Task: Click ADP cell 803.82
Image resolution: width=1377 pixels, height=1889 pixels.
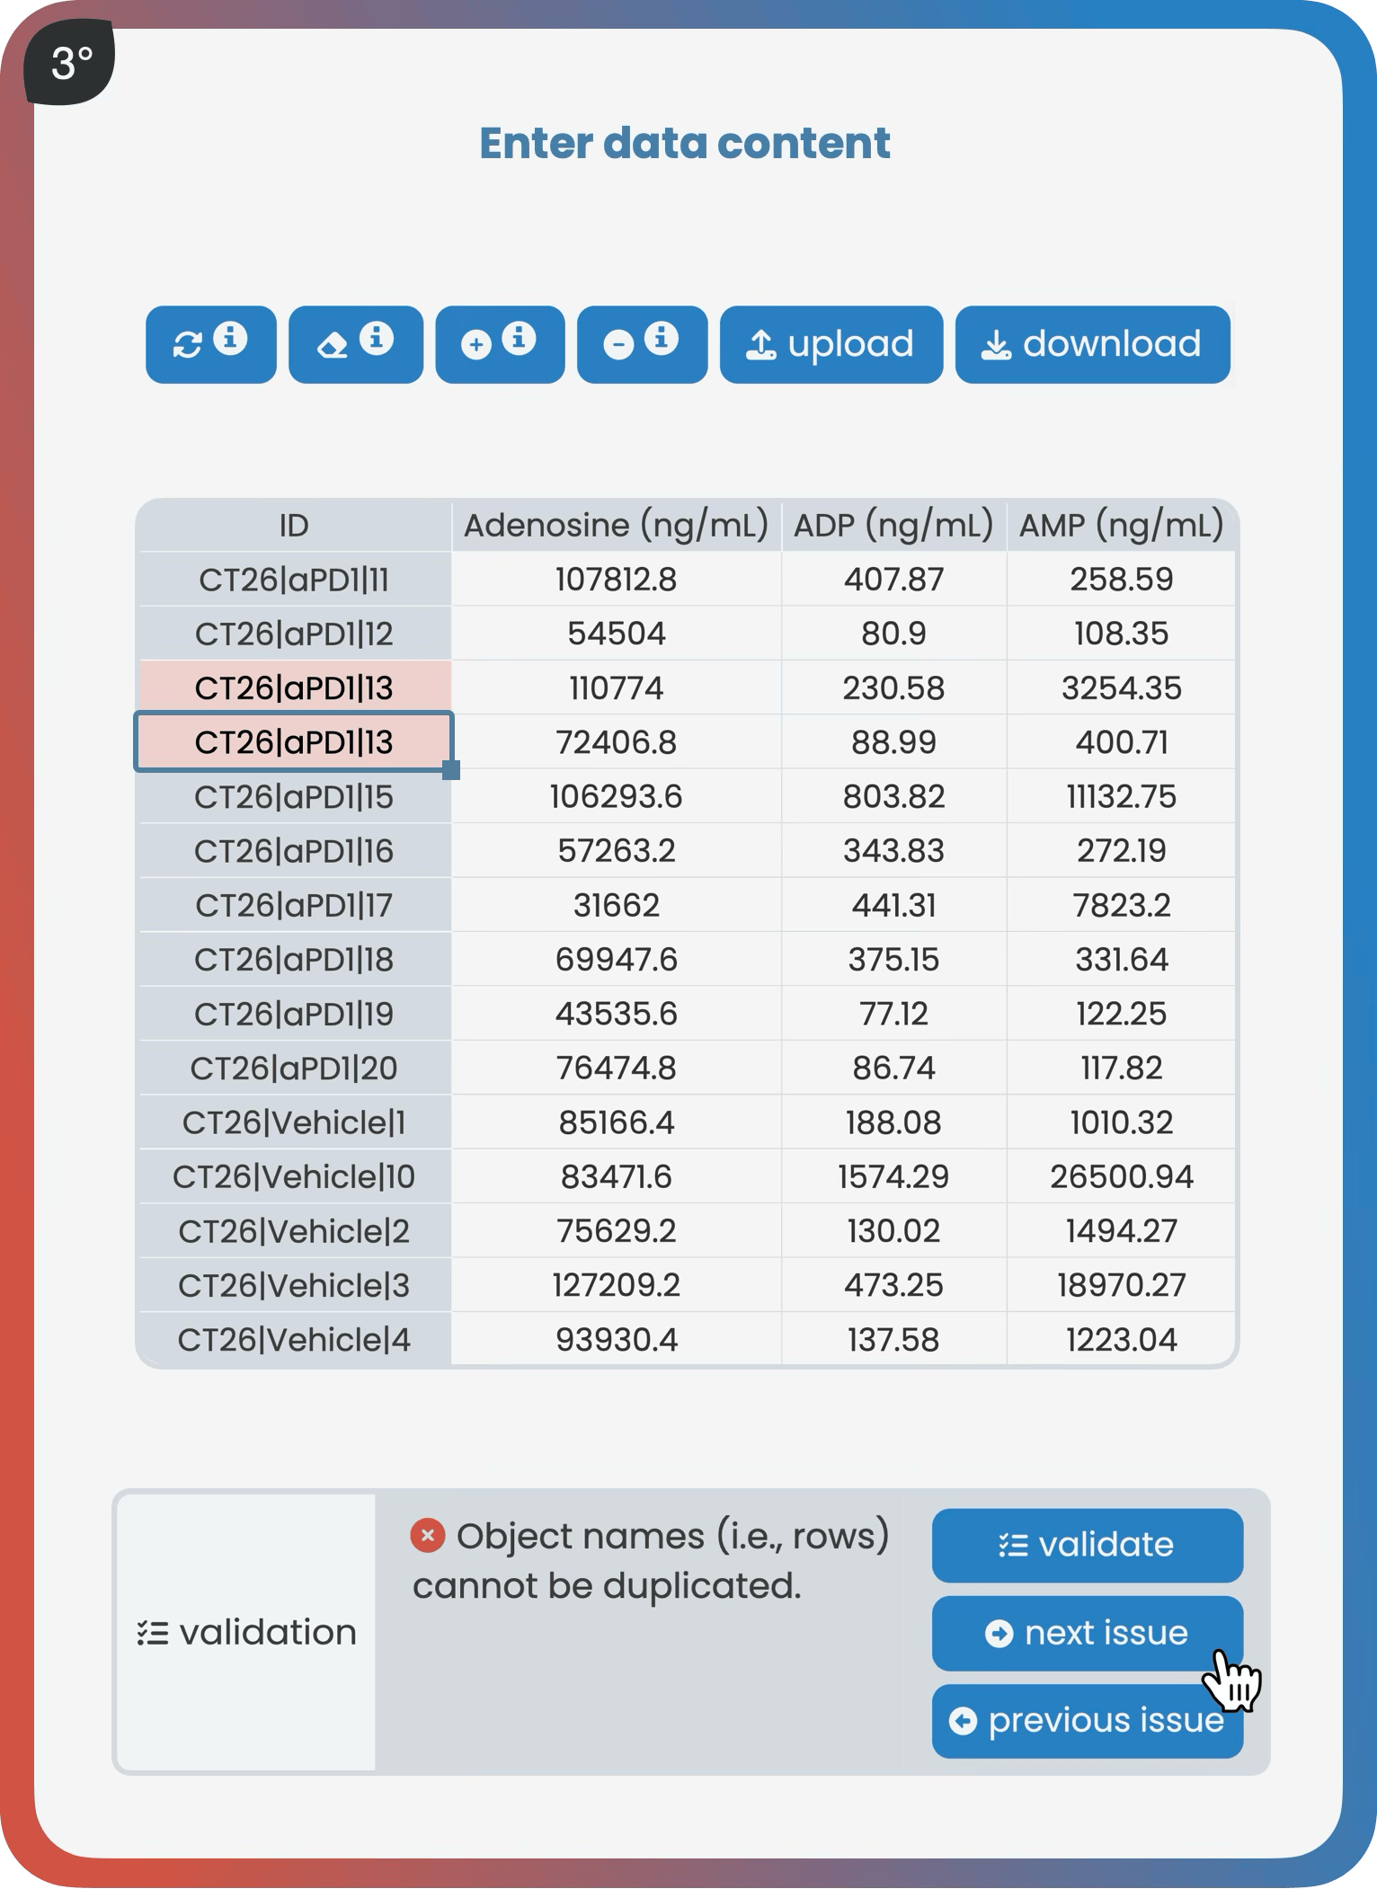Action: [x=894, y=797]
